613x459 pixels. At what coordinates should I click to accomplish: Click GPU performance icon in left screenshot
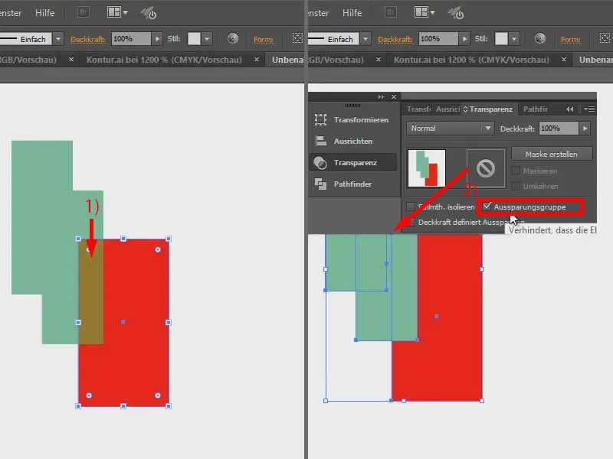pyautogui.click(x=149, y=13)
